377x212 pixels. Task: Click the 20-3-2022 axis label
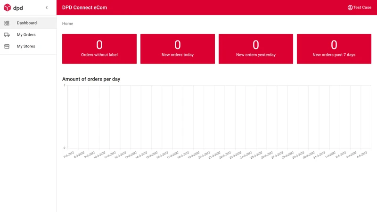(204, 155)
